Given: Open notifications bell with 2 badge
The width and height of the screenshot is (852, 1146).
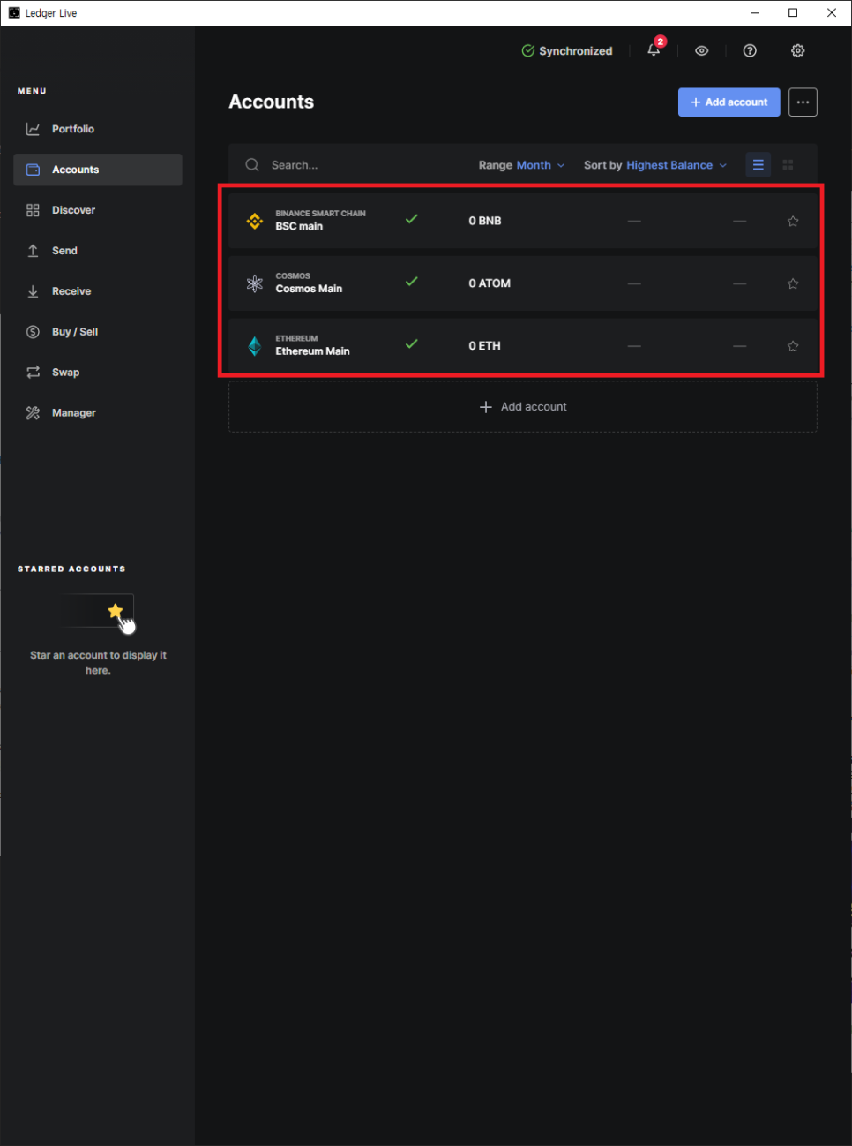Looking at the screenshot, I should [654, 49].
